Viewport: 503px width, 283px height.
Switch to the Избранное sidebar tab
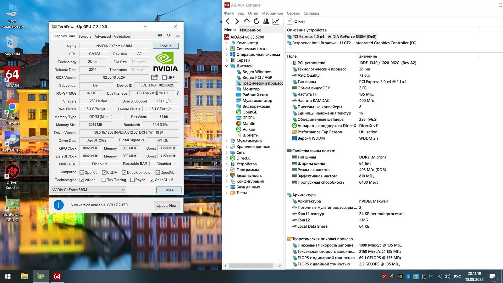[250, 30]
